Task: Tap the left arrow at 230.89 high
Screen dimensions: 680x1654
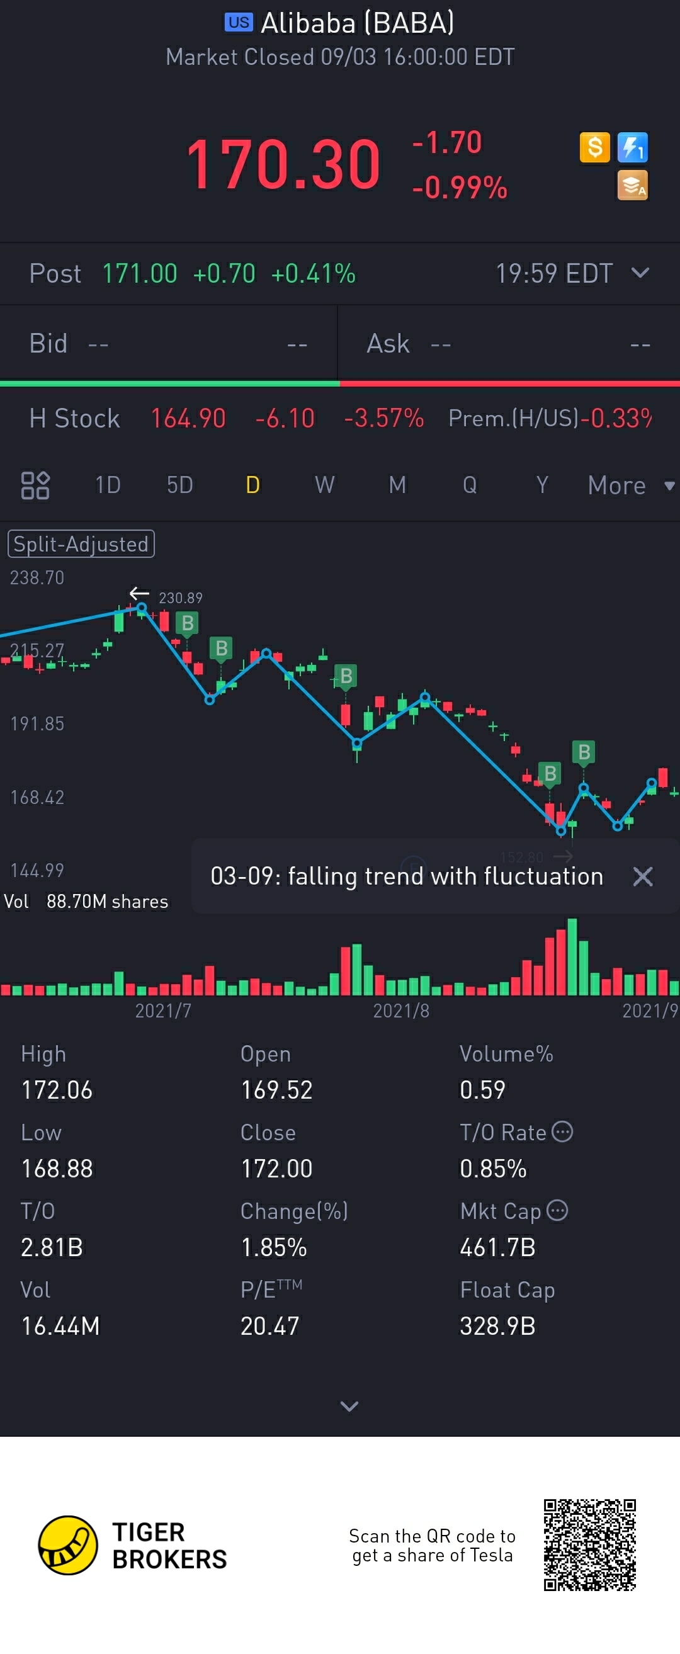Action: pos(139,593)
